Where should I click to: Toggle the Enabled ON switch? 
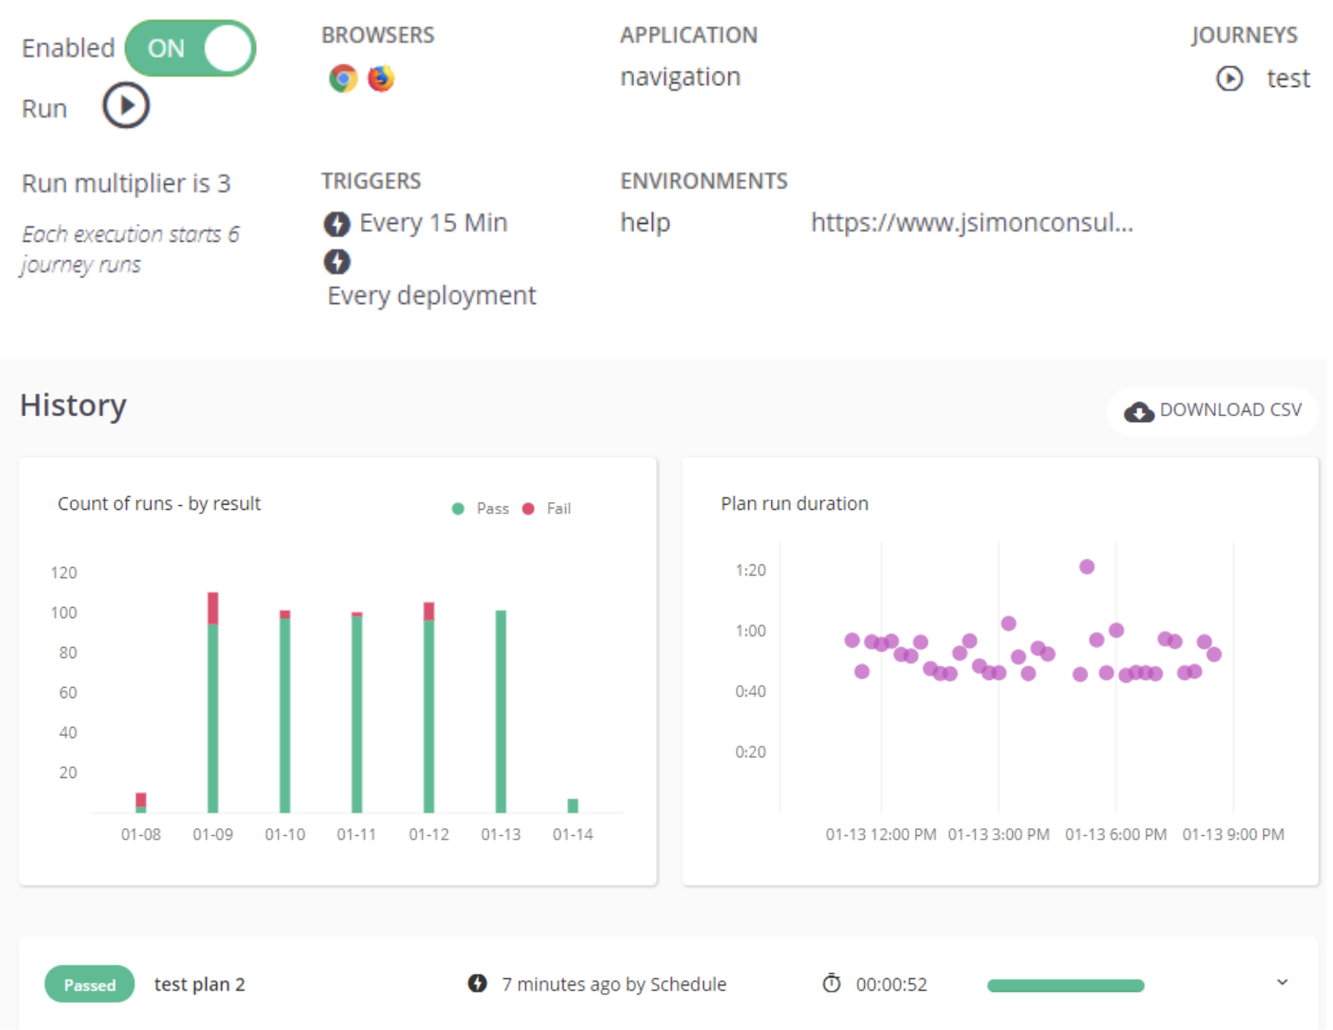(190, 49)
